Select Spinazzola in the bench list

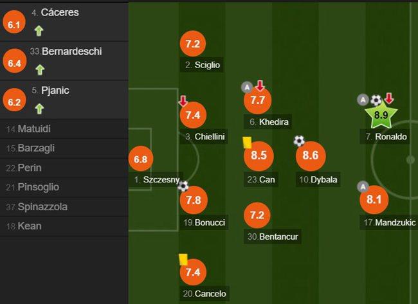point(64,207)
